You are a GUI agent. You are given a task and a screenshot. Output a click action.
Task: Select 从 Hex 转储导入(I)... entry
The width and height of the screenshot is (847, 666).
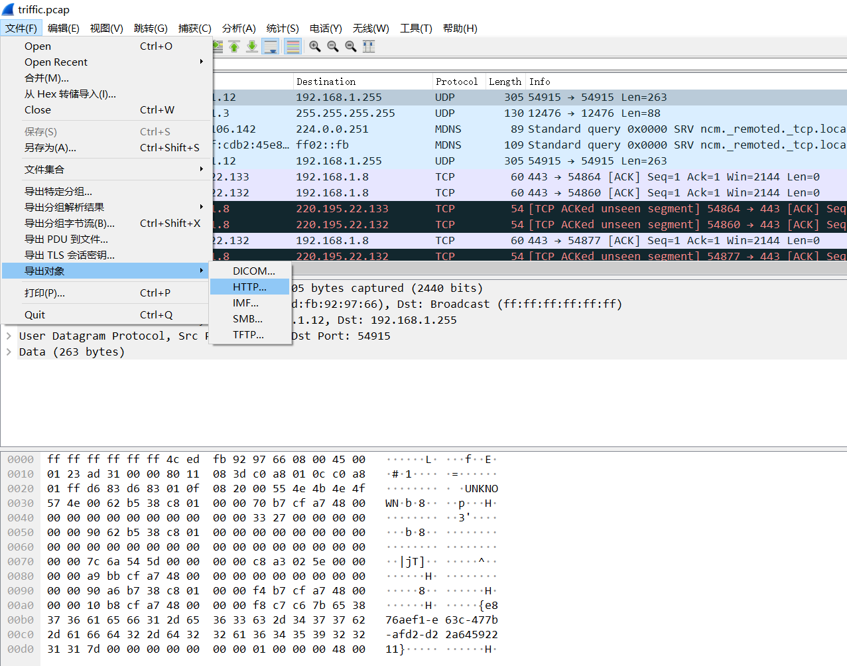pos(105,94)
